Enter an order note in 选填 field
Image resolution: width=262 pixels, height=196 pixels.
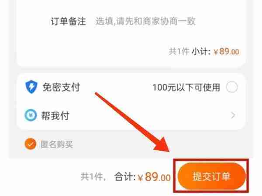[x=145, y=21]
